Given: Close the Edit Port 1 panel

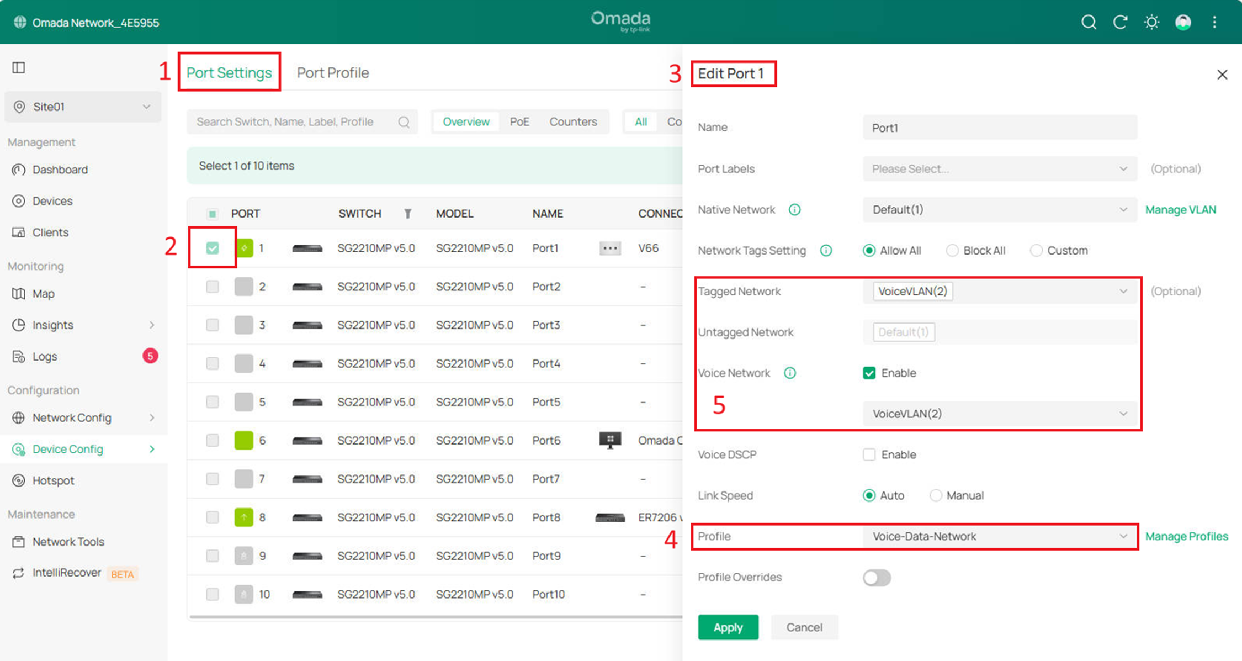Looking at the screenshot, I should [1222, 75].
